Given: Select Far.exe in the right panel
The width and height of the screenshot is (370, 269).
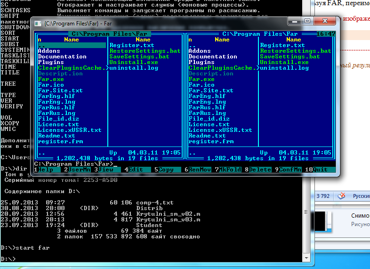Looking at the screenshot, I should coord(201,79).
